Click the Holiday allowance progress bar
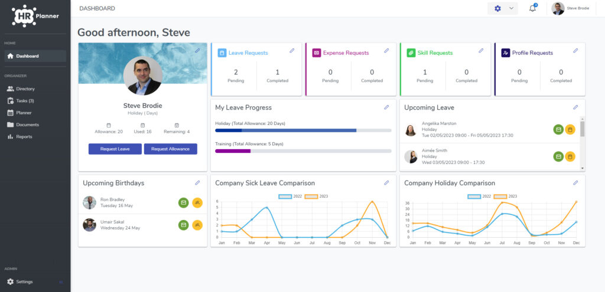This screenshot has width=605, height=292. (303, 130)
